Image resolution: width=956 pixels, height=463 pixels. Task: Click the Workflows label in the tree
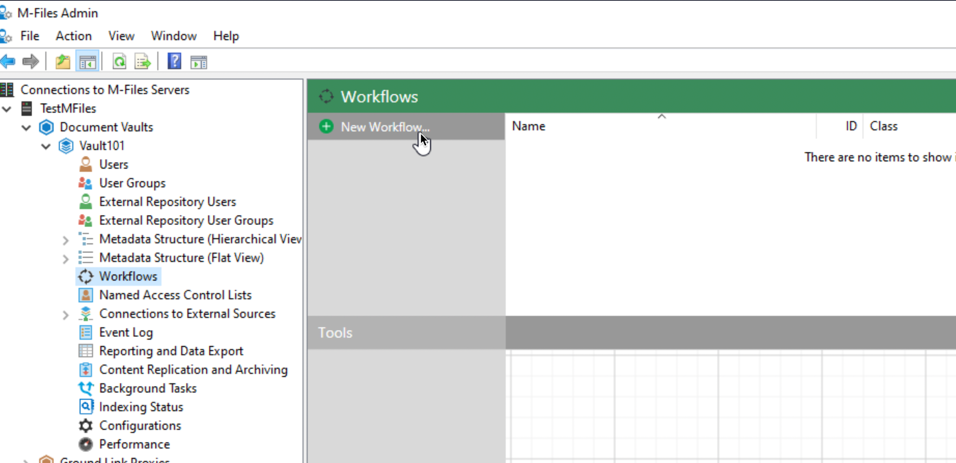coord(128,276)
